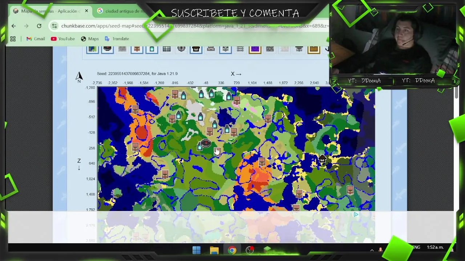
Task: Open the Translate bookmark
Action: [117, 39]
